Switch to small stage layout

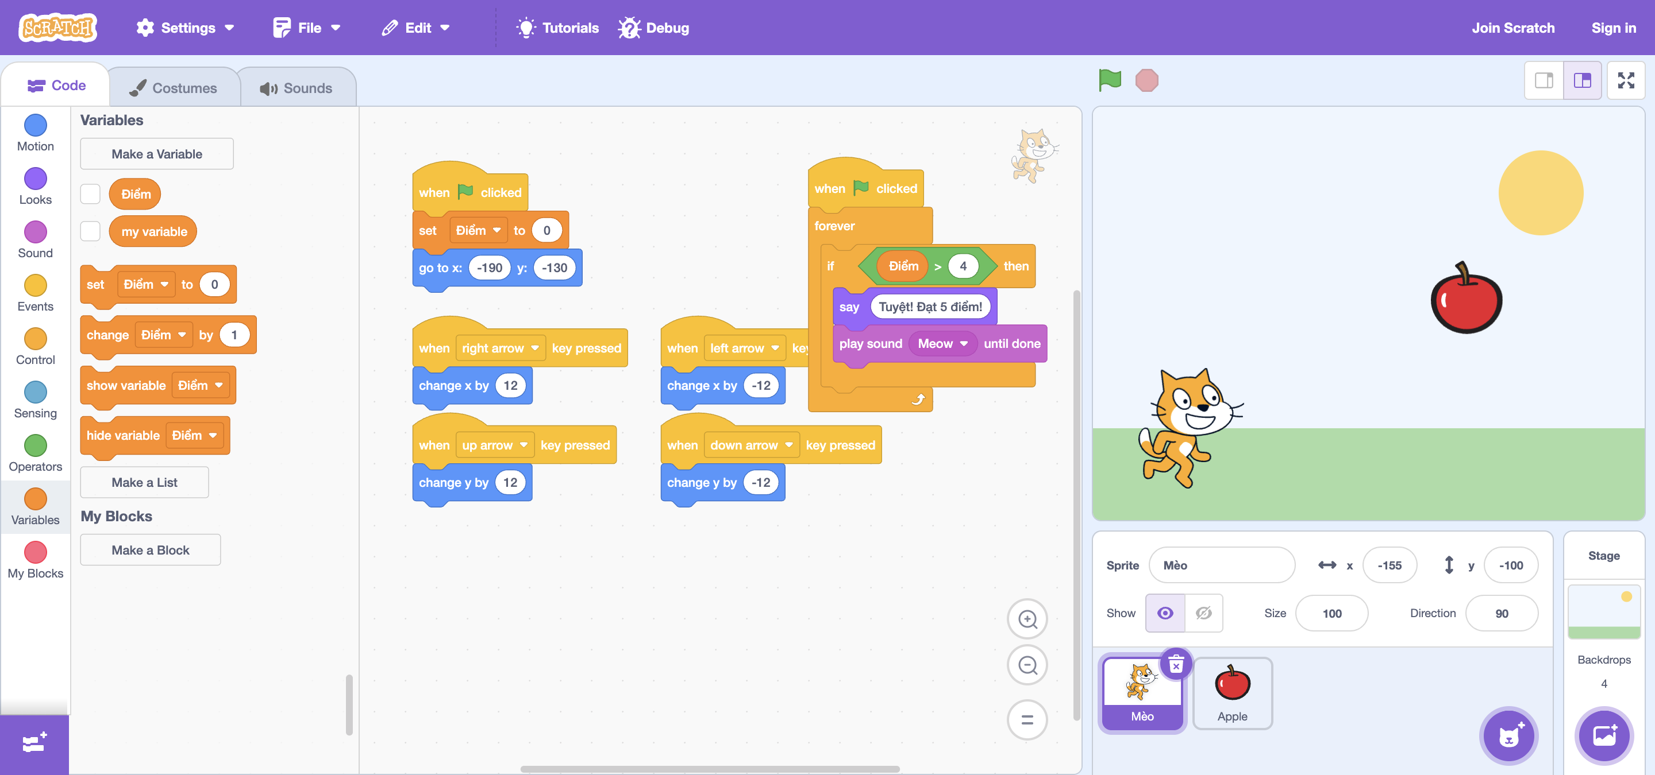tap(1544, 81)
